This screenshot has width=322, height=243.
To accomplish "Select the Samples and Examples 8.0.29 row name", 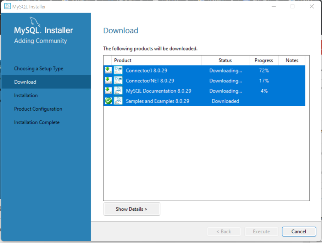I will tap(158, 101).
